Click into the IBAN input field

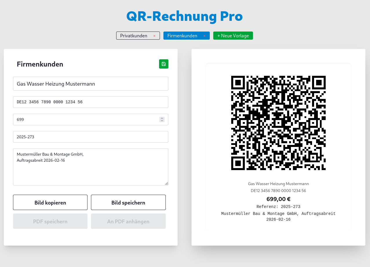click(x=90, y=102)
